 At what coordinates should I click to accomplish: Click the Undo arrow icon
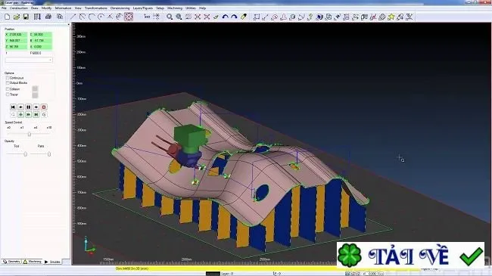click(225, 17)
